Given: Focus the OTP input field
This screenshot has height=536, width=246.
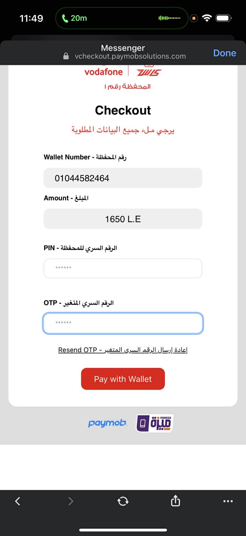Looking at the screenshot, I should tap(123, 323).
